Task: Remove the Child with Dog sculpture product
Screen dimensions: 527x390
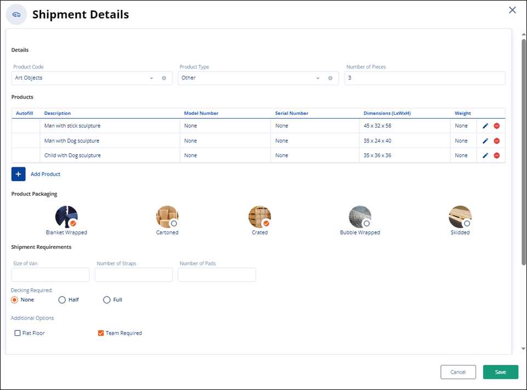Action: [x=496, y=155]
